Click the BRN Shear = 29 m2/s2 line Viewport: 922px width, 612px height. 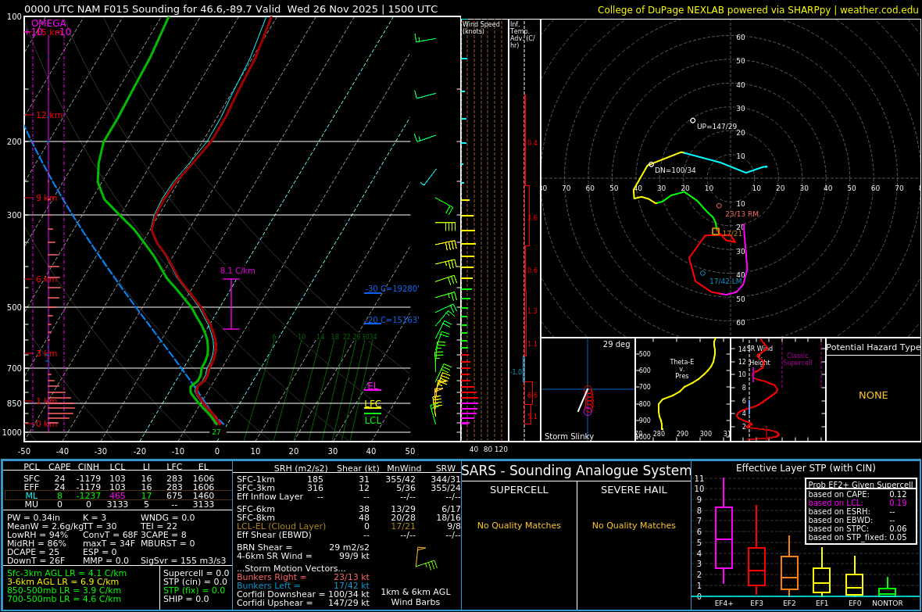click(x=303, y=547)
